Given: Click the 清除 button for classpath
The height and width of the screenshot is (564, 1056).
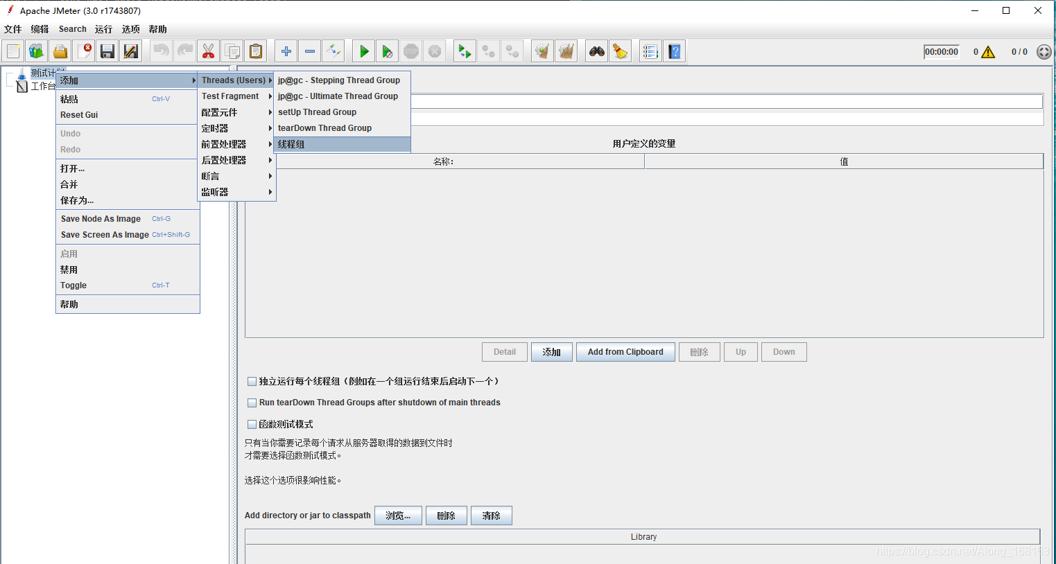Looking at the screenshot, I should pos(491,515).
